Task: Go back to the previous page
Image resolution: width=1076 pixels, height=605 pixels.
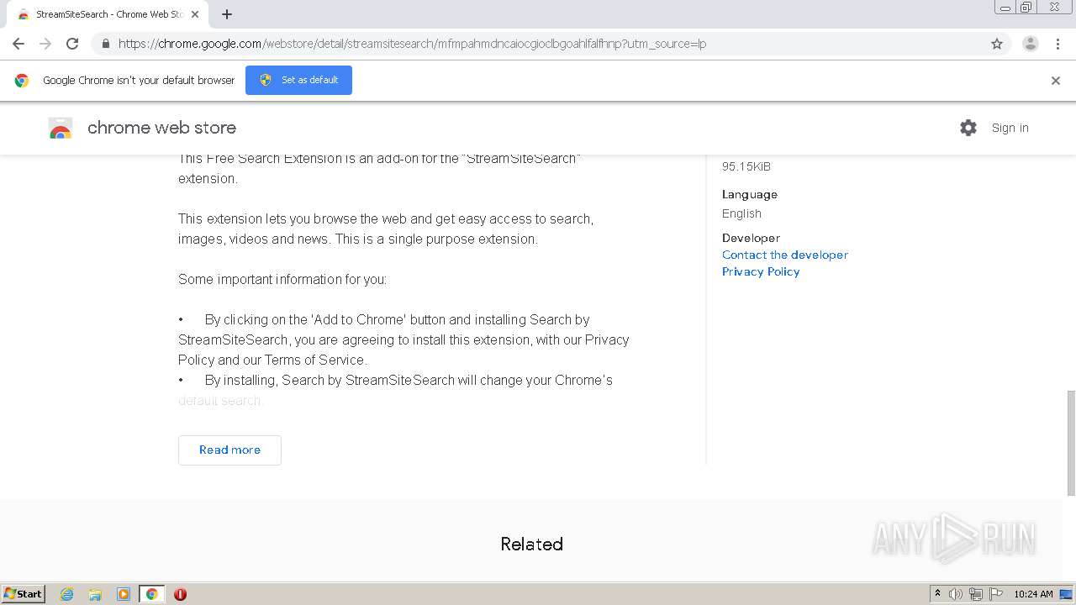Action: click(18, 44)
